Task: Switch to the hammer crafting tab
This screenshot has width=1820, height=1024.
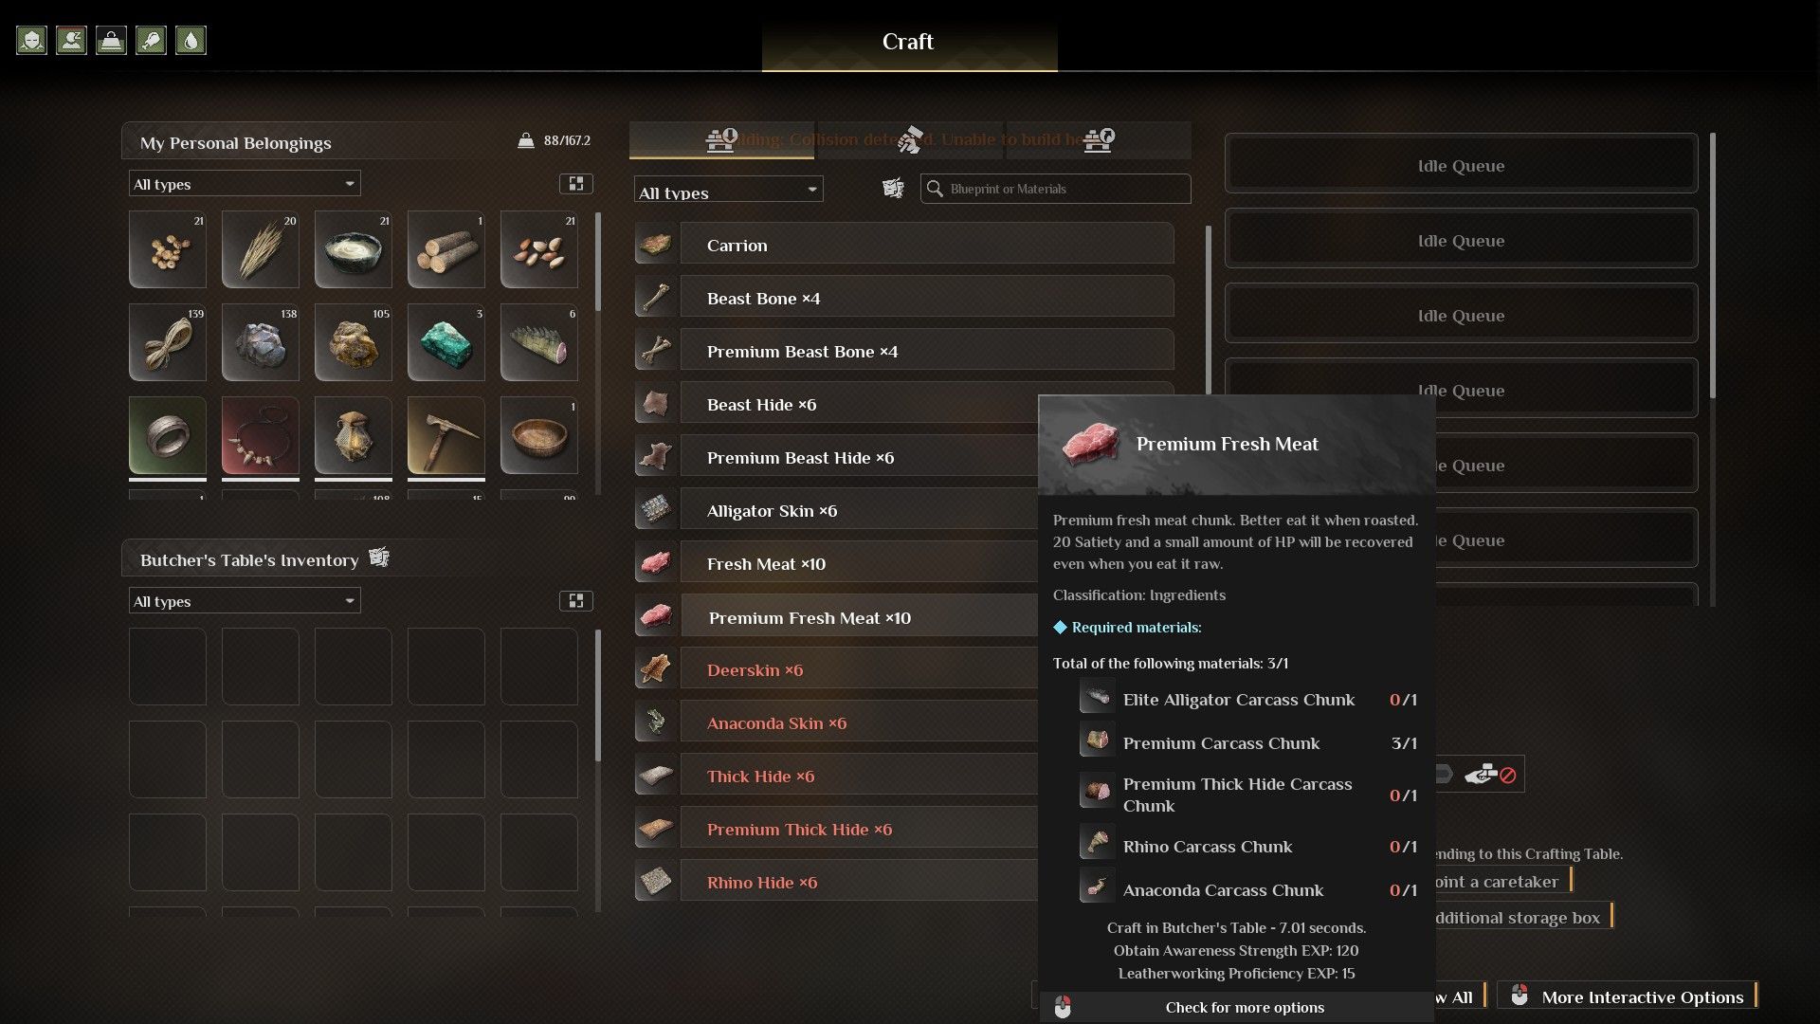Action: click(x=910, y=140)
